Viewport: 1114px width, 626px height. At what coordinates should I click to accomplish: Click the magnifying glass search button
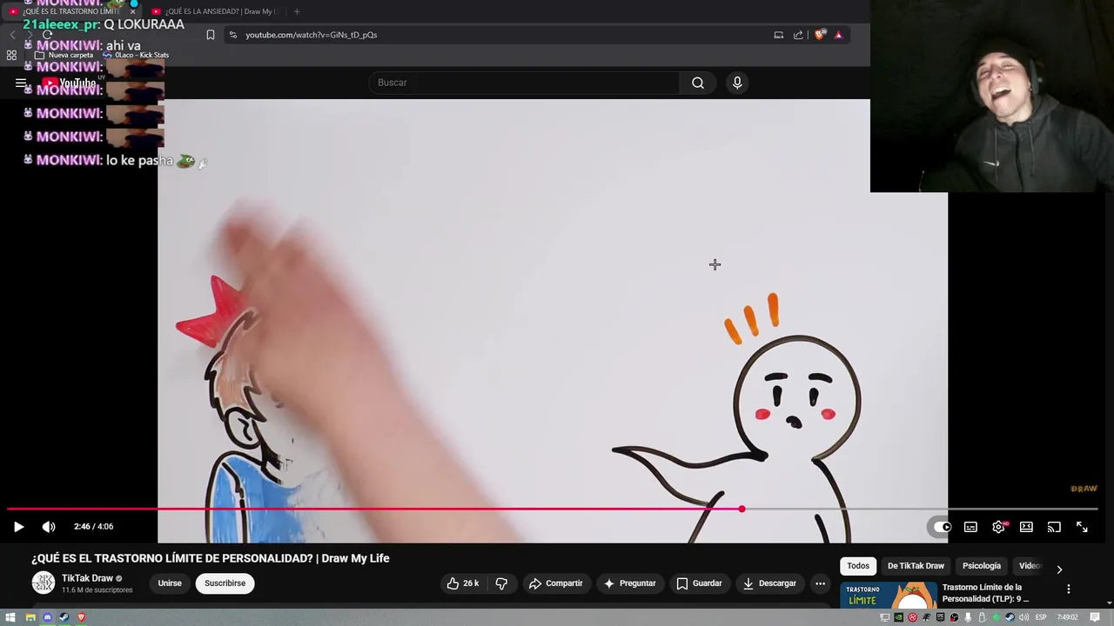698,83
